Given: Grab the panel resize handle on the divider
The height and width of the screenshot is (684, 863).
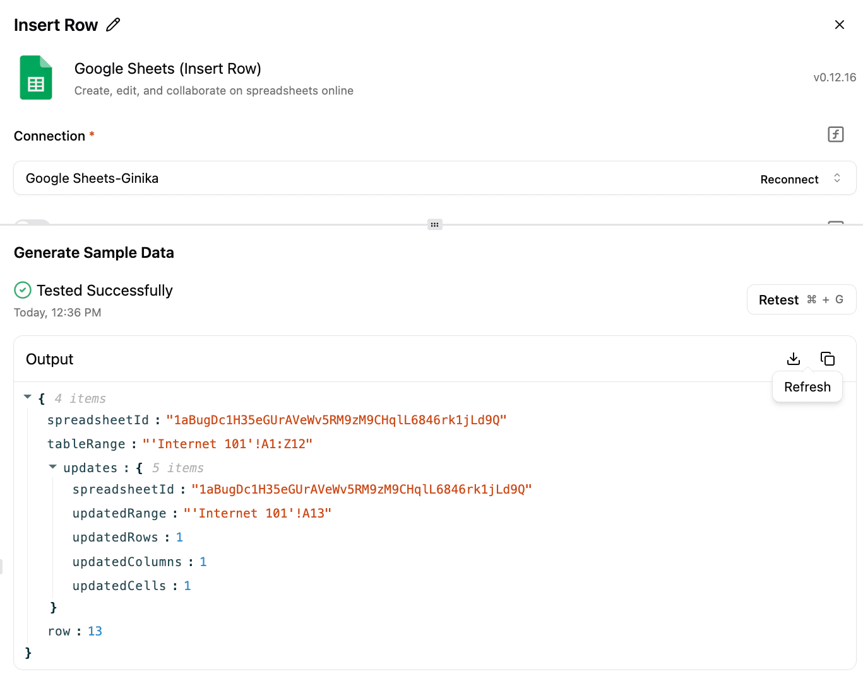Looking at the screenshot, I should click(x=434, y=224).
